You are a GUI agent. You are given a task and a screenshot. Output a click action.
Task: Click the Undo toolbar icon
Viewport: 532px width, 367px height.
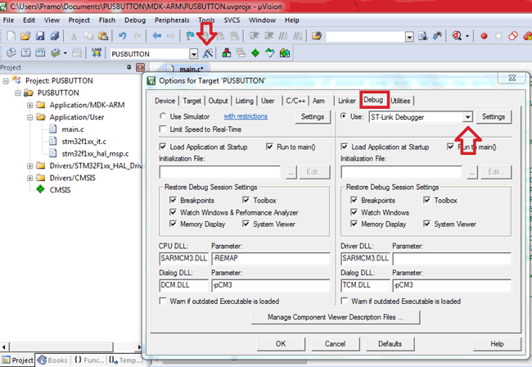pos(122,36)
